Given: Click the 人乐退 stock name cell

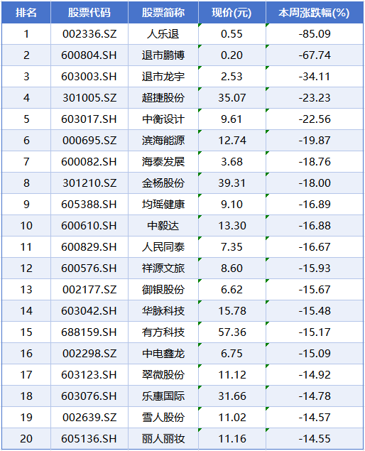Looking at the screenshot, I should click(163, 34).
